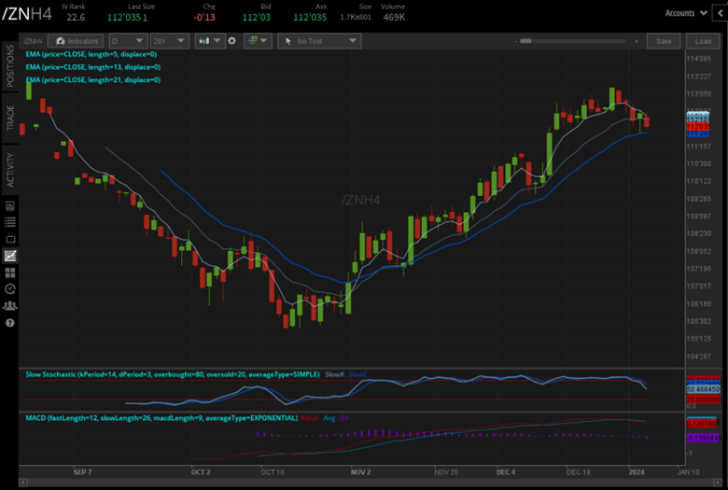Collapse the side panel arrow at top right

pos(721,13)
